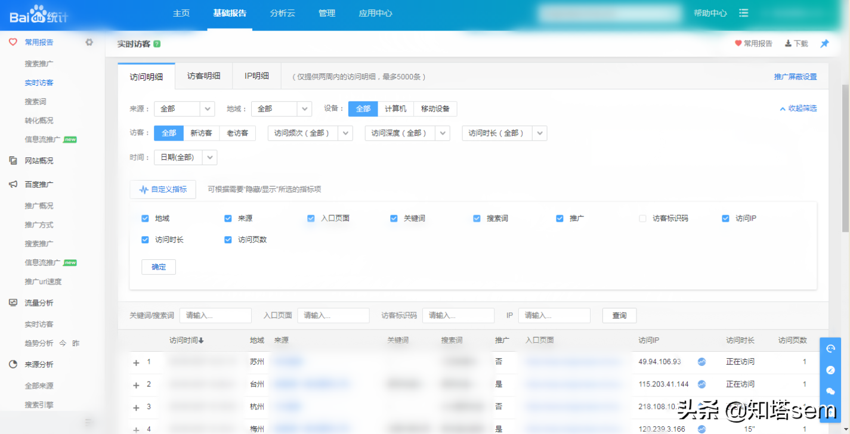Expand row 3 with the plus icon

(x=136, y=408)
